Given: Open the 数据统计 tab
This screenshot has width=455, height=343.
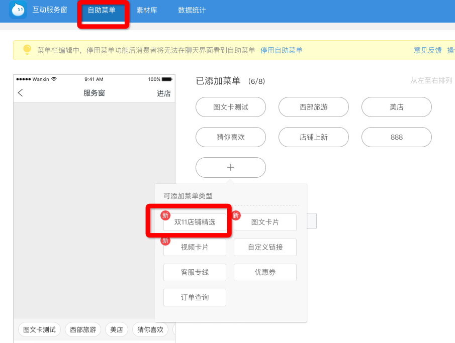Looking at the screenshot, I should pos(192,10).
